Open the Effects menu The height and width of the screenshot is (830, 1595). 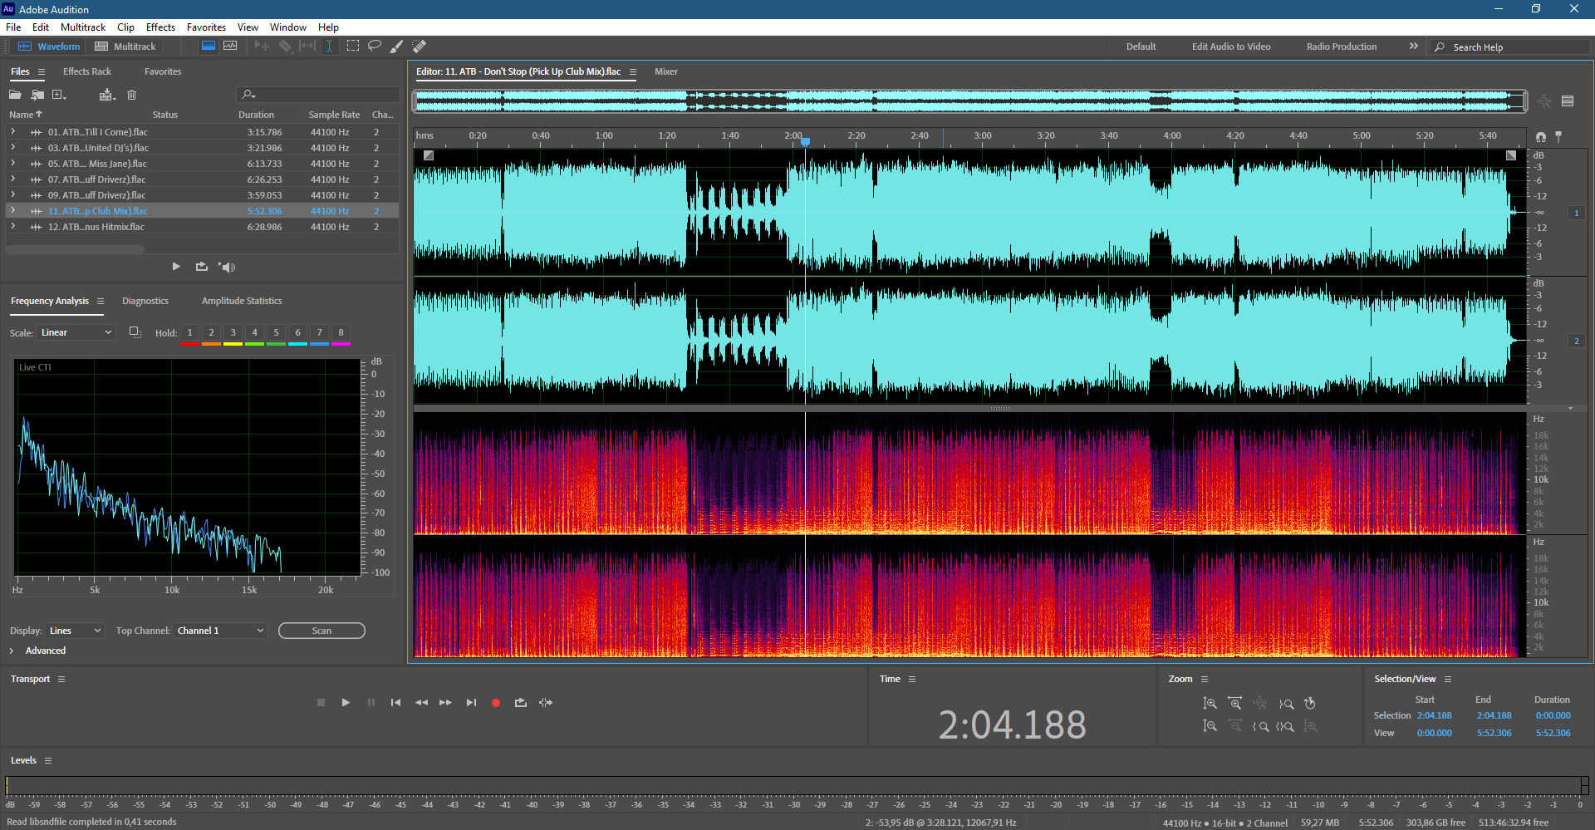click(x=160, y=27)
